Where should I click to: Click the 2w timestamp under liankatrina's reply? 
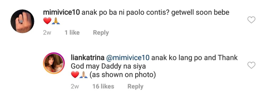click(75, 86)
